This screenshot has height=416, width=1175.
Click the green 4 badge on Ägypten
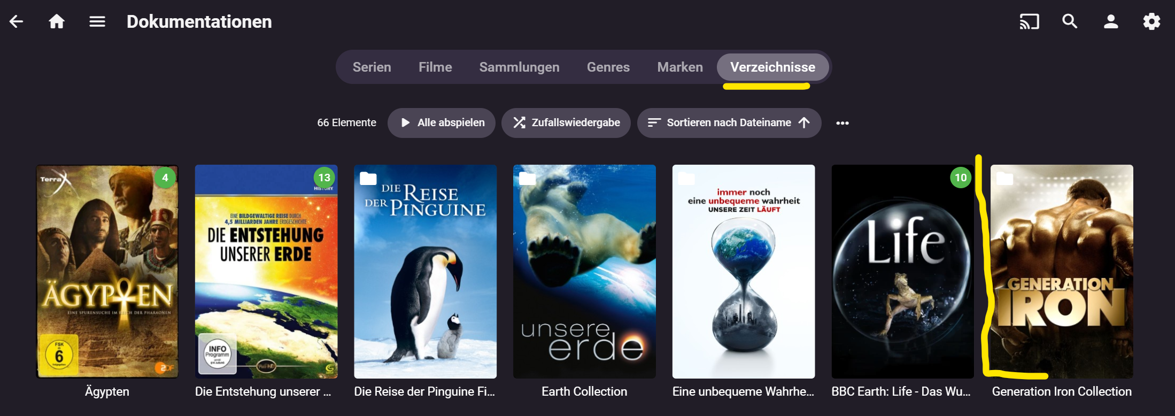pyautogui.click(x=165, y=178)
